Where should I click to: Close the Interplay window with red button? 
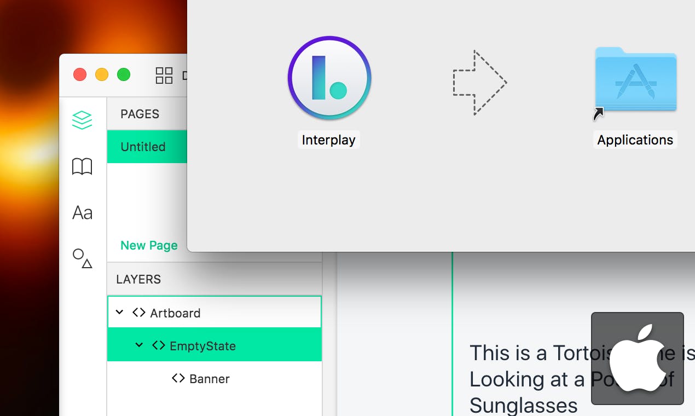click(80, 74)
